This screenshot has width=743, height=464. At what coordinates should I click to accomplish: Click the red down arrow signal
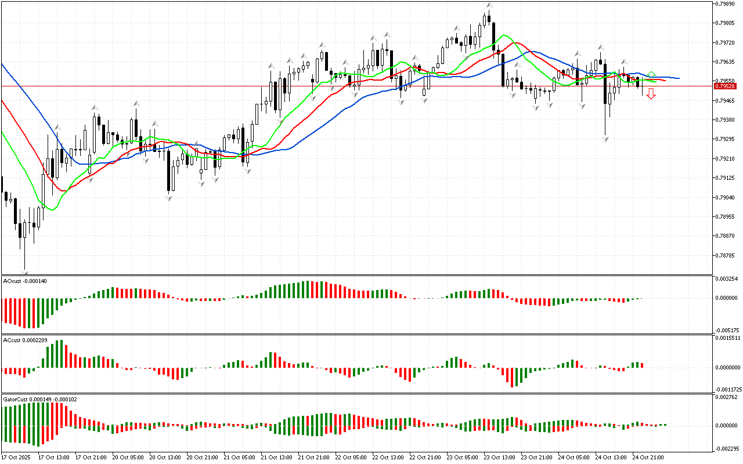(651, 94)
